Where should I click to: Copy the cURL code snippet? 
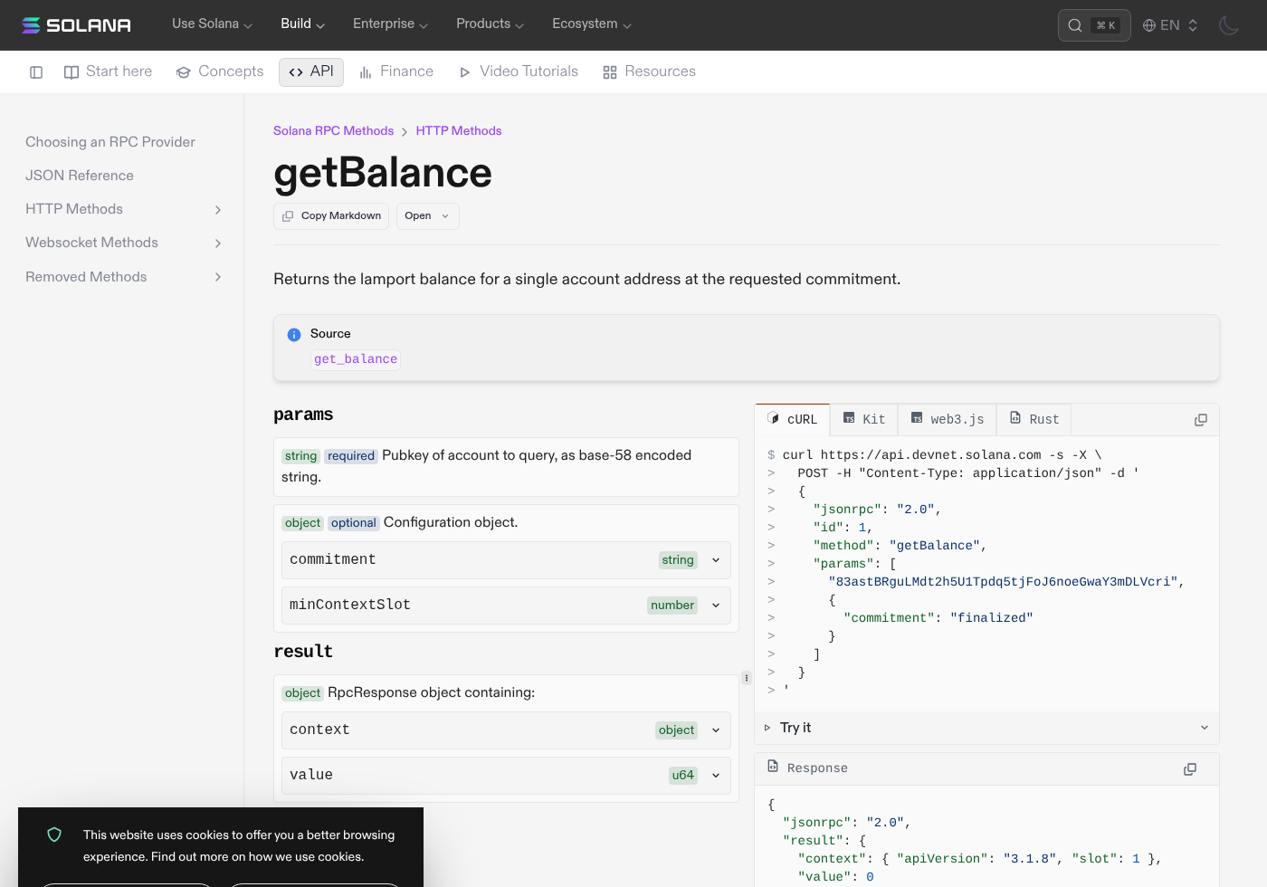1201,420
